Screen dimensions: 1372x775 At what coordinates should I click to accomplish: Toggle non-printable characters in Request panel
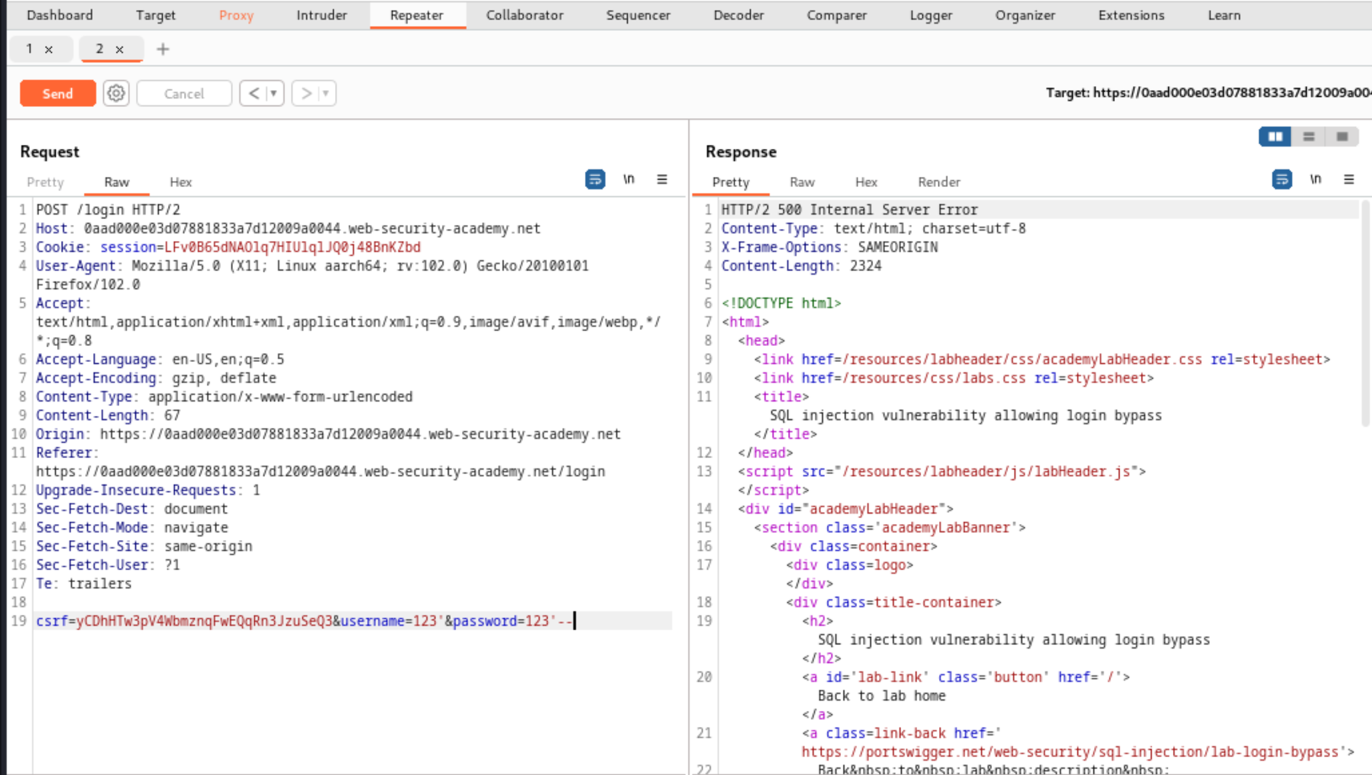628,179
